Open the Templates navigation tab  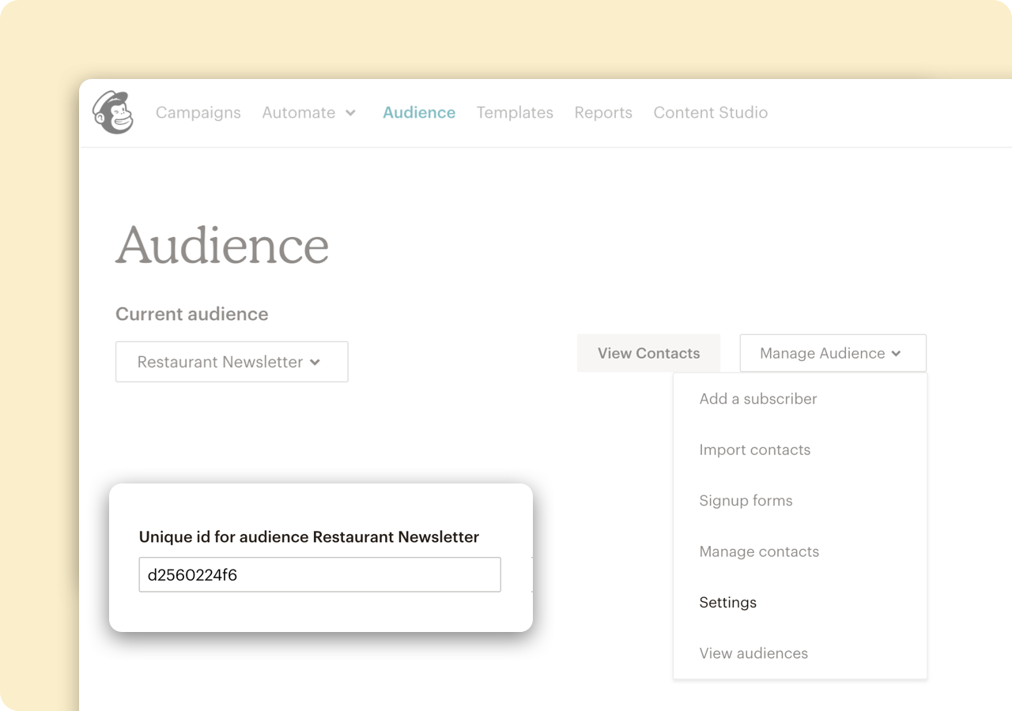point(515,113)
